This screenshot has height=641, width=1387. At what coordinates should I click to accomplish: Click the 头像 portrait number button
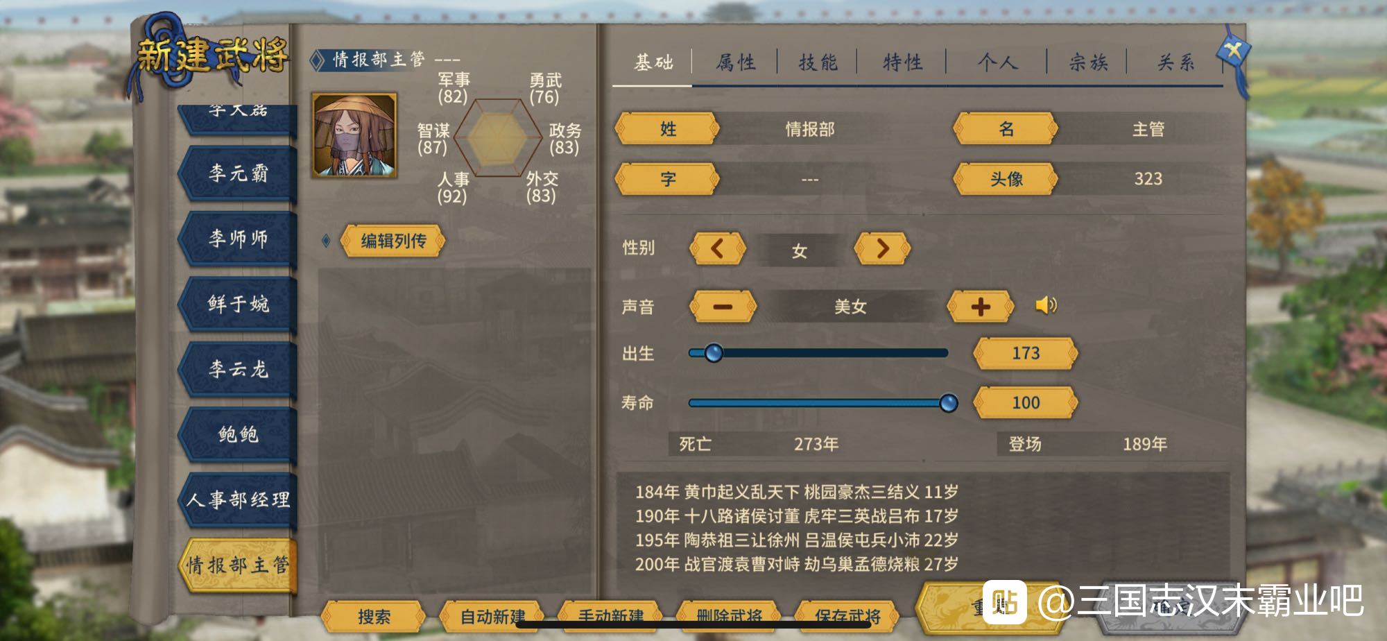[1006, 179]
